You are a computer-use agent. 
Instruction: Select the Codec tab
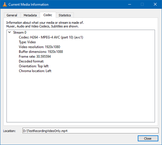(x=48, y=15)
